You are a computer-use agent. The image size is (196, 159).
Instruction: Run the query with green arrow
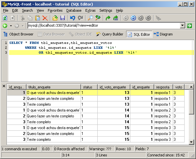tap(108, 18)
